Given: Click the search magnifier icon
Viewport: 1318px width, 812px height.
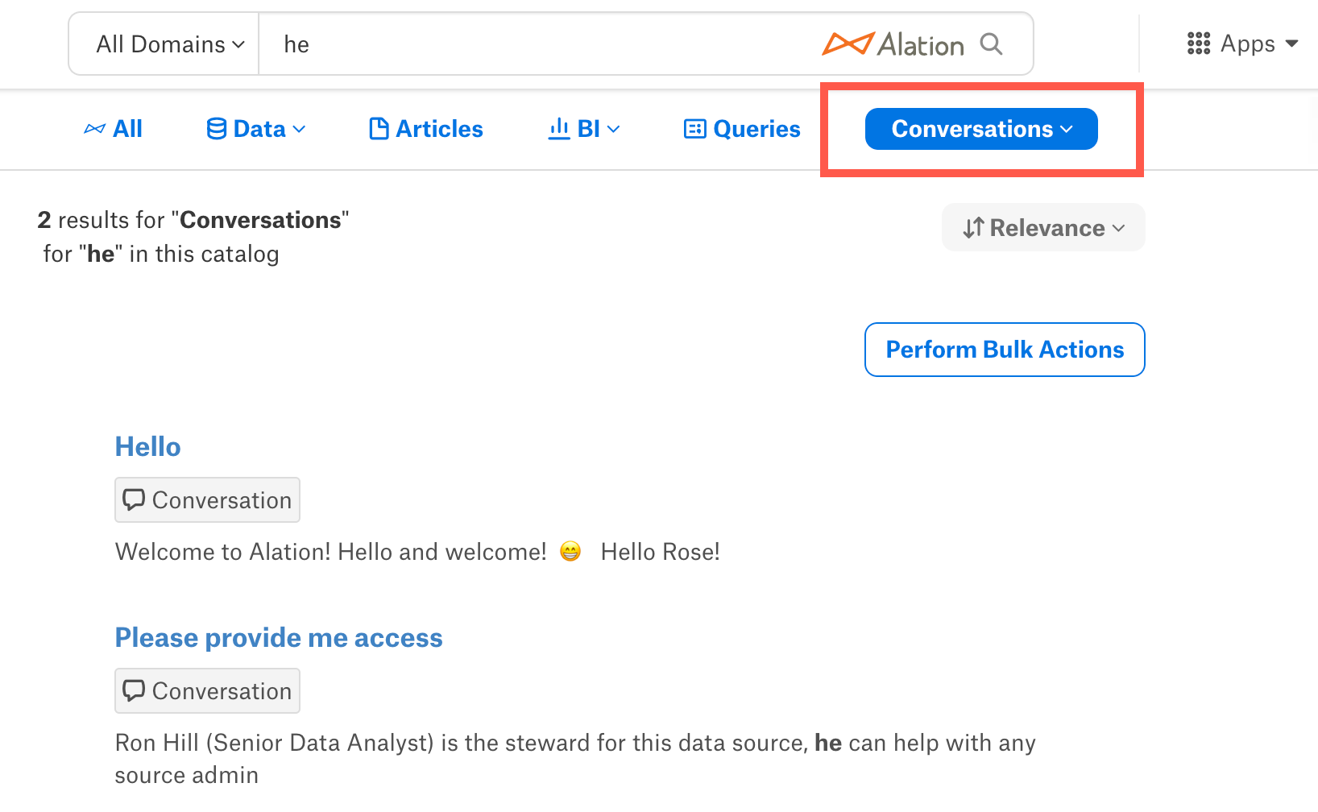Looking at the screenshot, I should (x=991, y=43).
